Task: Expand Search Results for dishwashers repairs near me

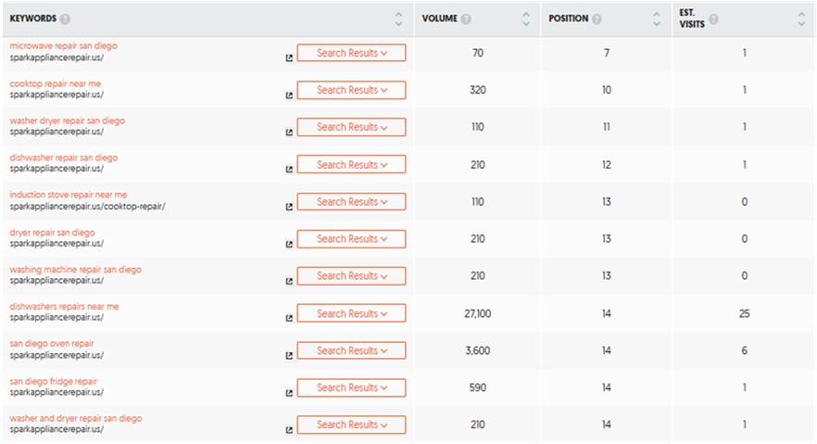Action: (x=351, y=313)
